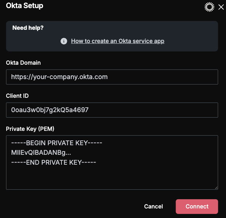226x218 pixels.
Task: Place cursor on END PRIVATE KEY line
Action: coord(53,162)
